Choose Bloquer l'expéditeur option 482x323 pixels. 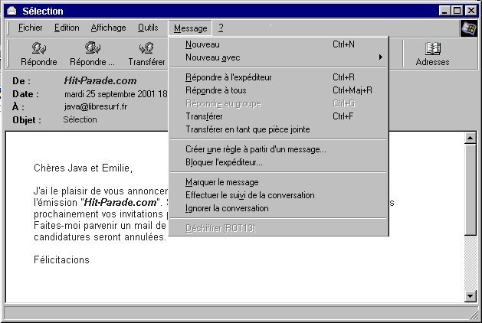[x=224, y=162]
